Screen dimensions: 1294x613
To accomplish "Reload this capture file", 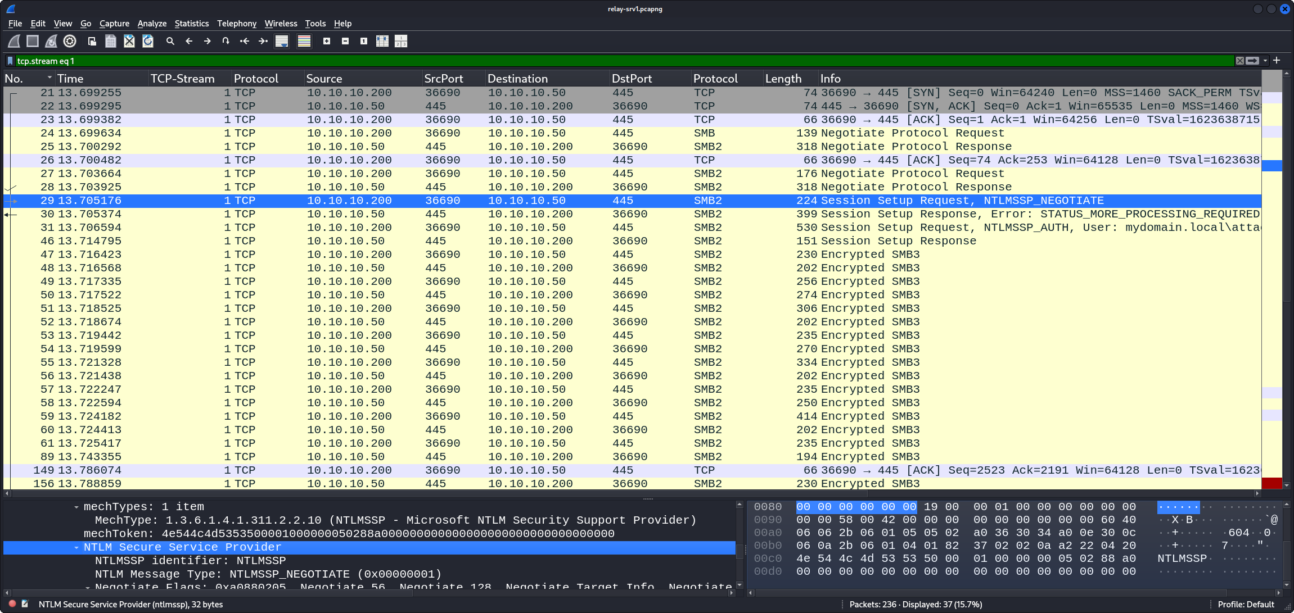I will (x=148, y=41).
